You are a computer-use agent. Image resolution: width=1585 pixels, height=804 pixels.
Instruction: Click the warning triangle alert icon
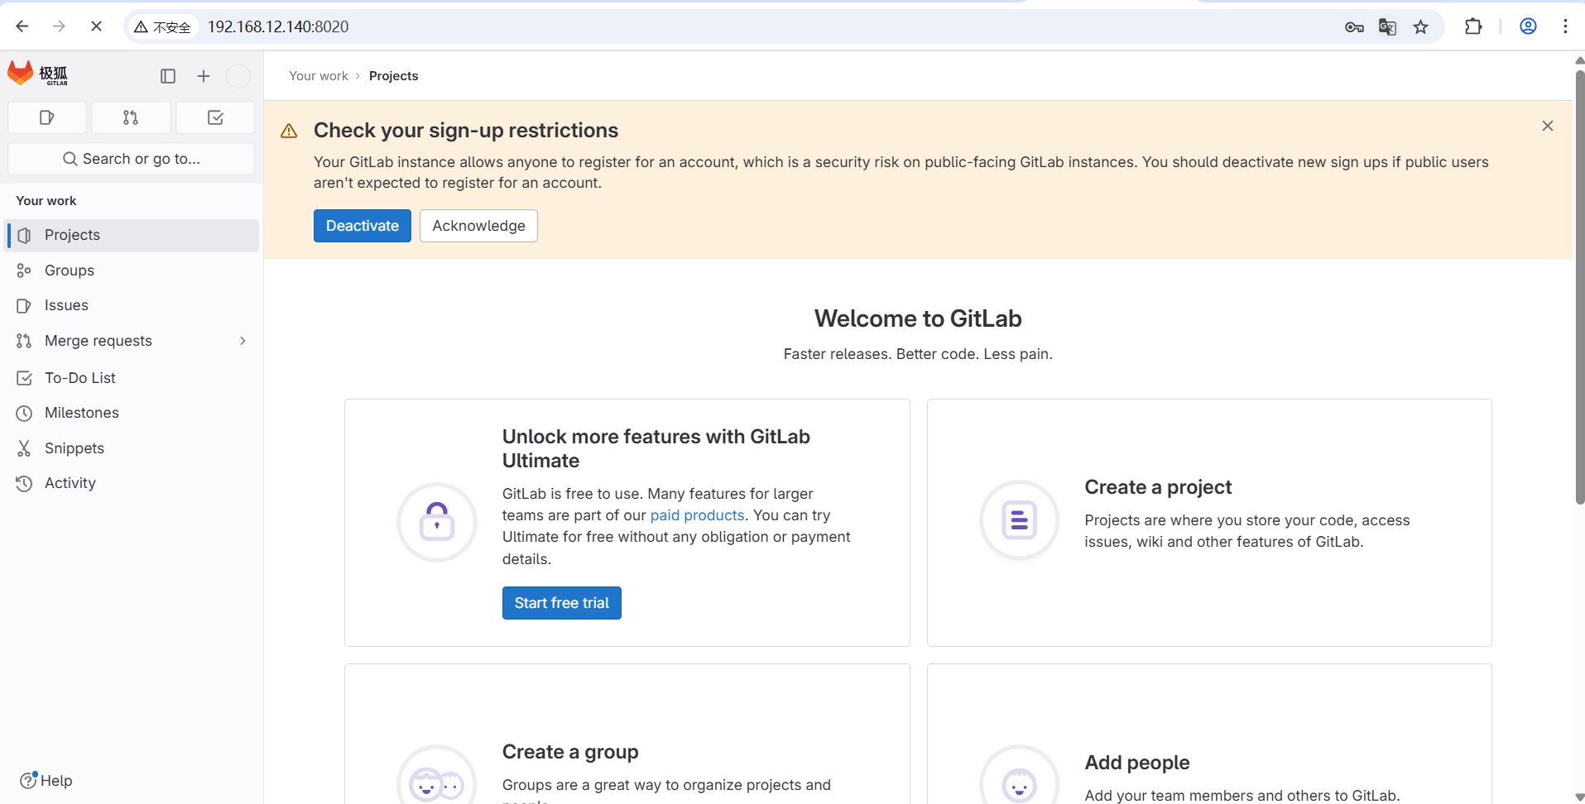[x=289, y=131]
